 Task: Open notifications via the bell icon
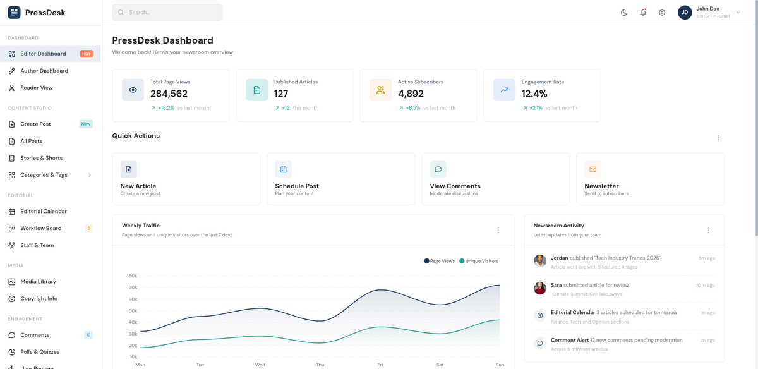tap(643, 12)
